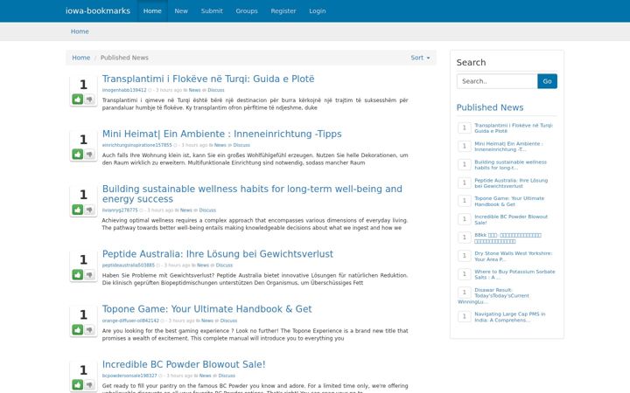This screenshot has height=393, width=630.
Task: Open sidebar link Navigating Large Cap PMS
Action: point(509,317)
